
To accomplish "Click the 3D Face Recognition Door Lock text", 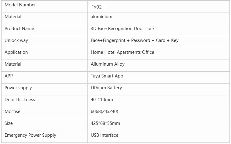I will (123, 29).
